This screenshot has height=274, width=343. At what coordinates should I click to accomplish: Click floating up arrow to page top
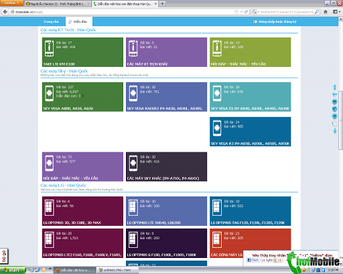pyautogui.click(x=334, y=87)
